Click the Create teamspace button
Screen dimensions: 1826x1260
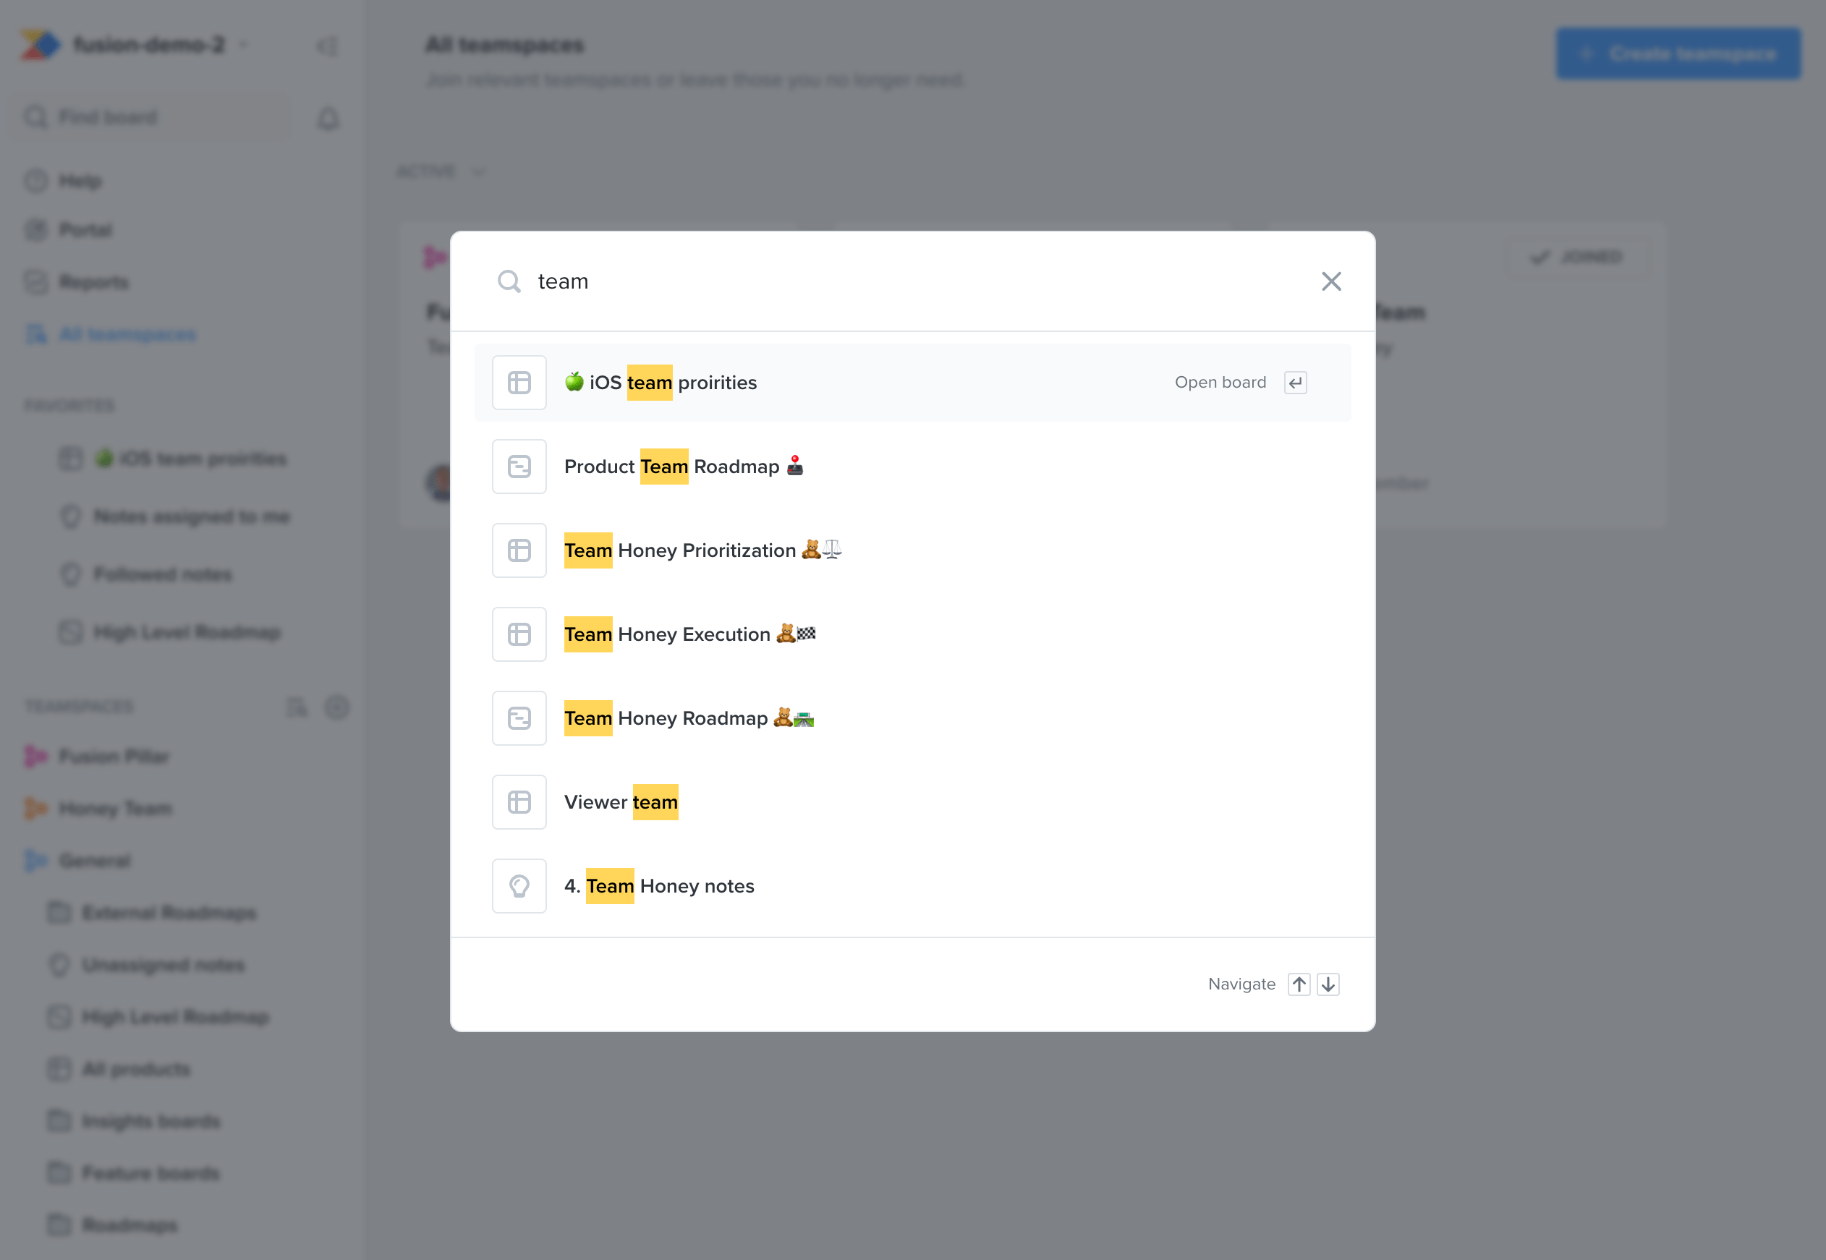pyautogui.click(x=1678, y=53)
